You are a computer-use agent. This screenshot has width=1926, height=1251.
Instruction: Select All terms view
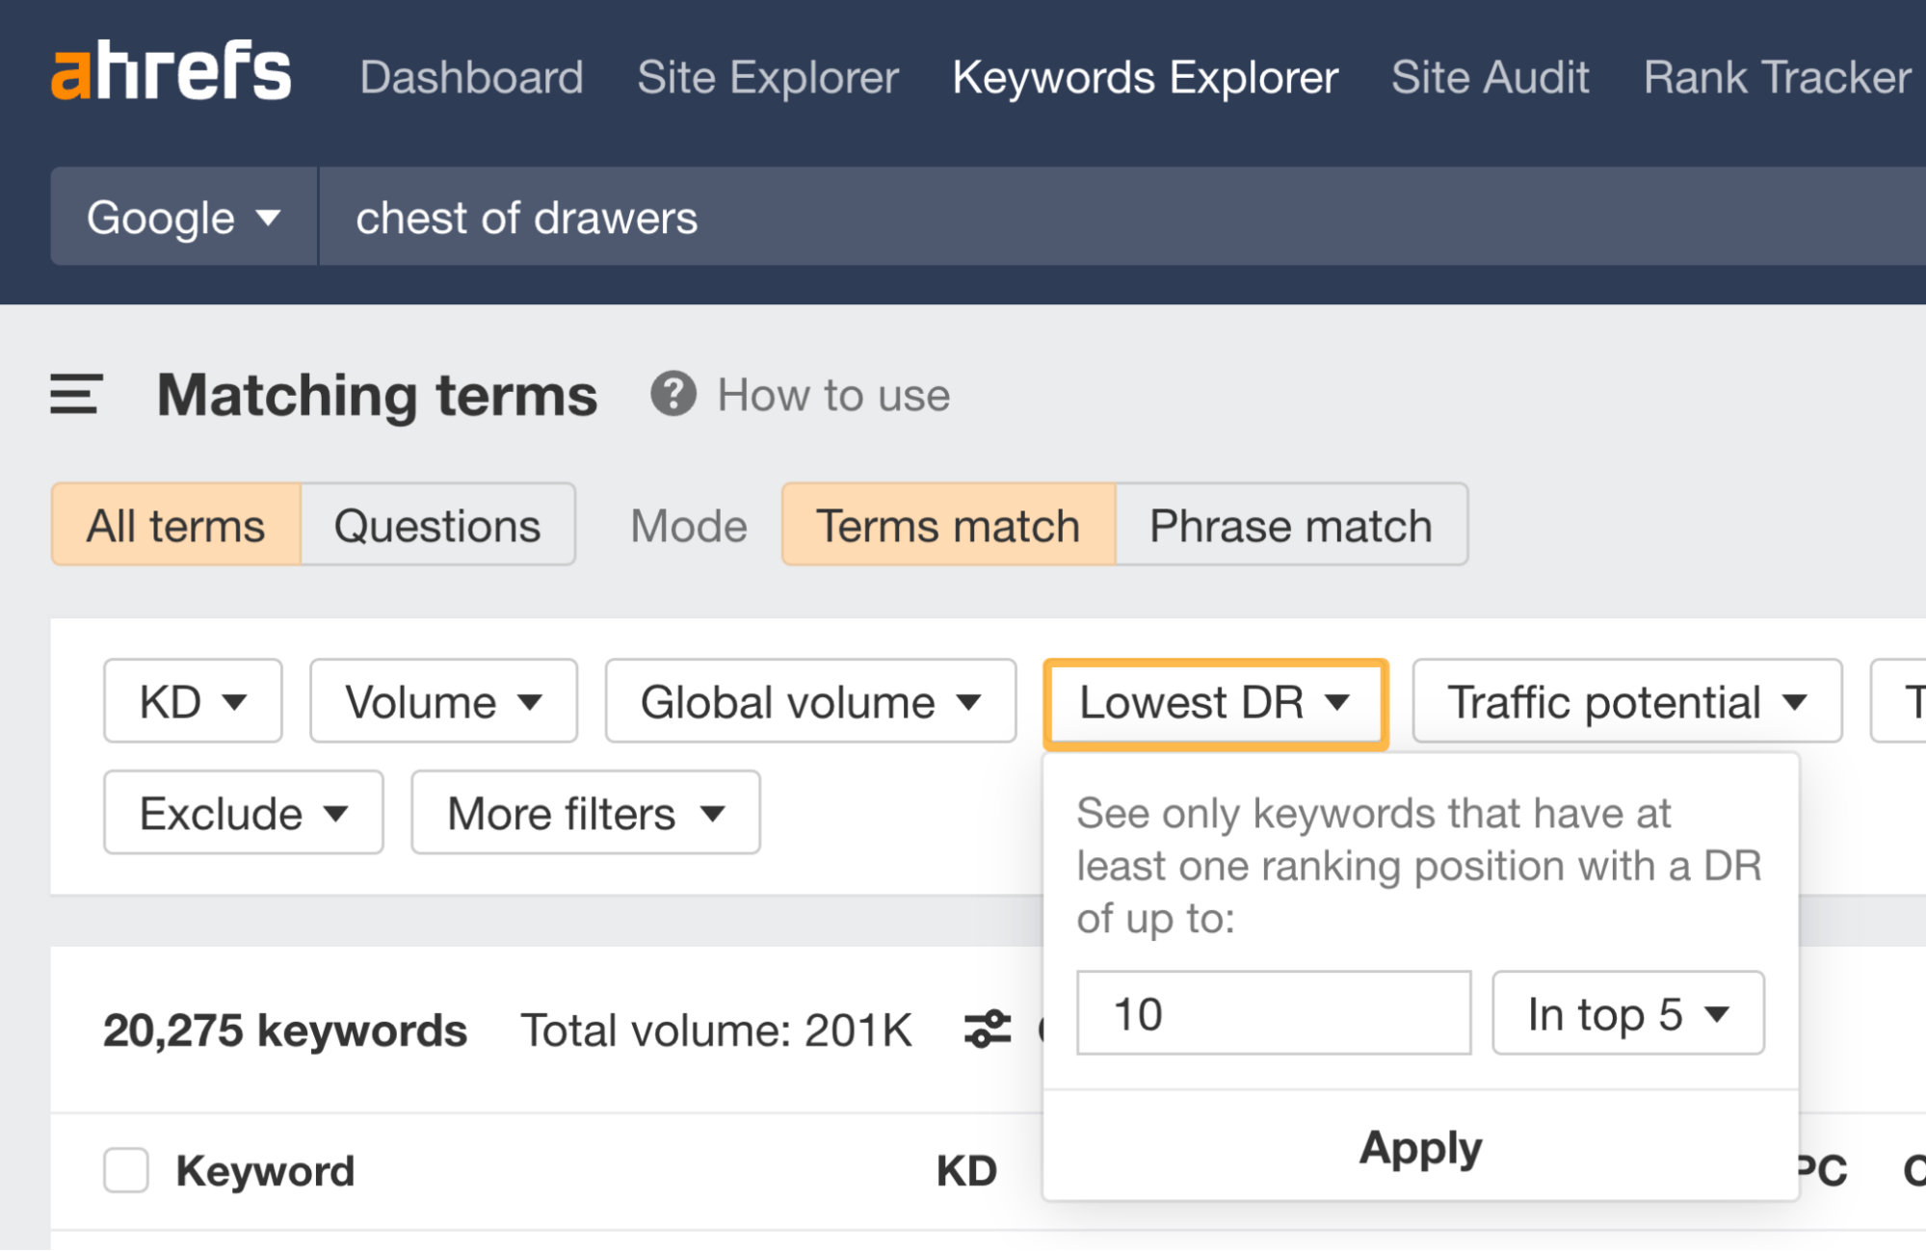(175, 525)
